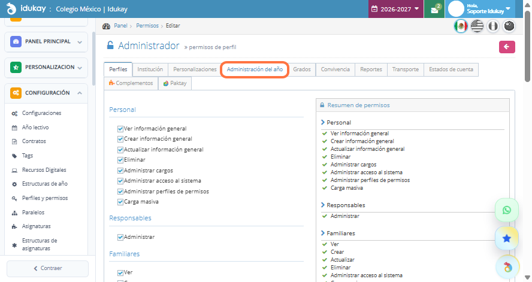Click the Perfiles y permisos key icon
The width and height of the screenshot is (532, 282).
pyautogui.click(x=14, y=198)
